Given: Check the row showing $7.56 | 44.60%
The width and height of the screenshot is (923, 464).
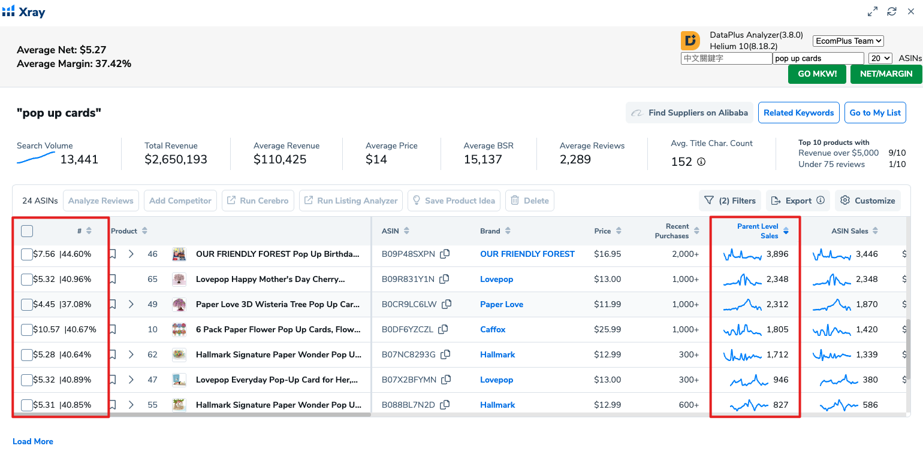Looking at the screenshot, I should (27, 254).
